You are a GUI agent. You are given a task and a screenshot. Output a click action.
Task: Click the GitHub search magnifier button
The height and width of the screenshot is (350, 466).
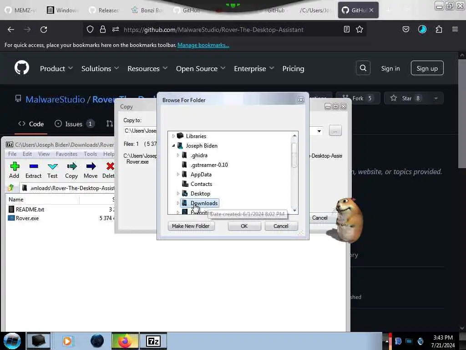tap(363, 68)
